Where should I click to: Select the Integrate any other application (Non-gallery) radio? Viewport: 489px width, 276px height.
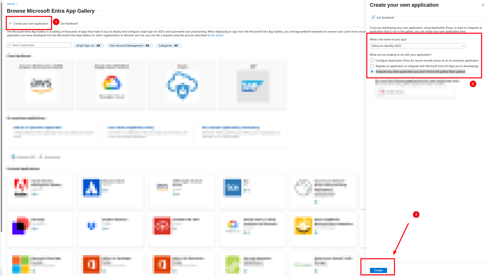coord(372,72)
